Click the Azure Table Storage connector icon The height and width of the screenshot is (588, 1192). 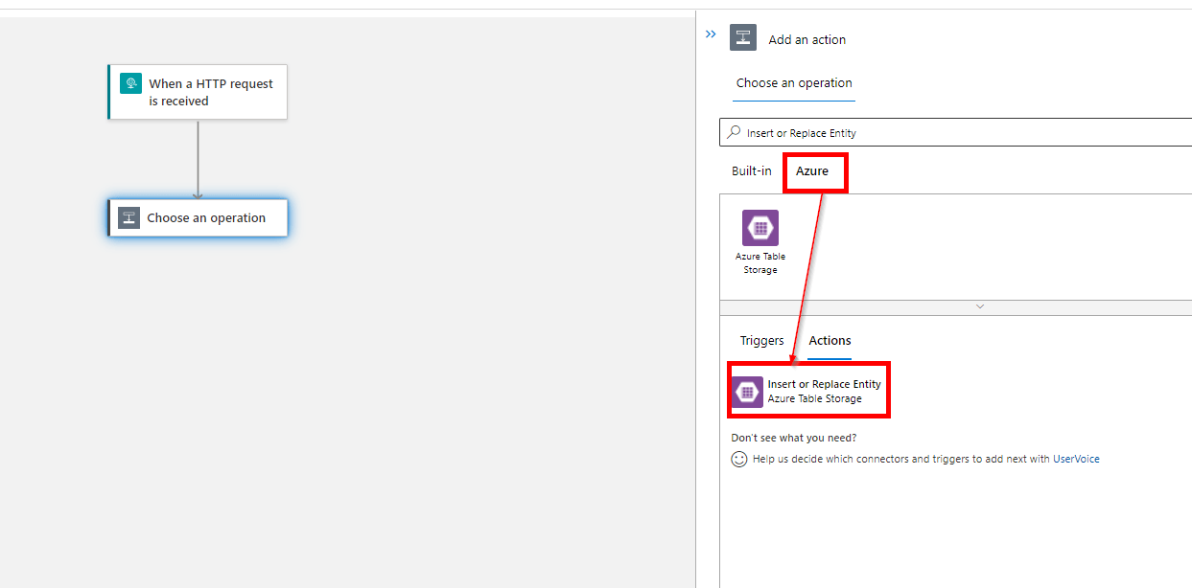[x=760, y=228]
